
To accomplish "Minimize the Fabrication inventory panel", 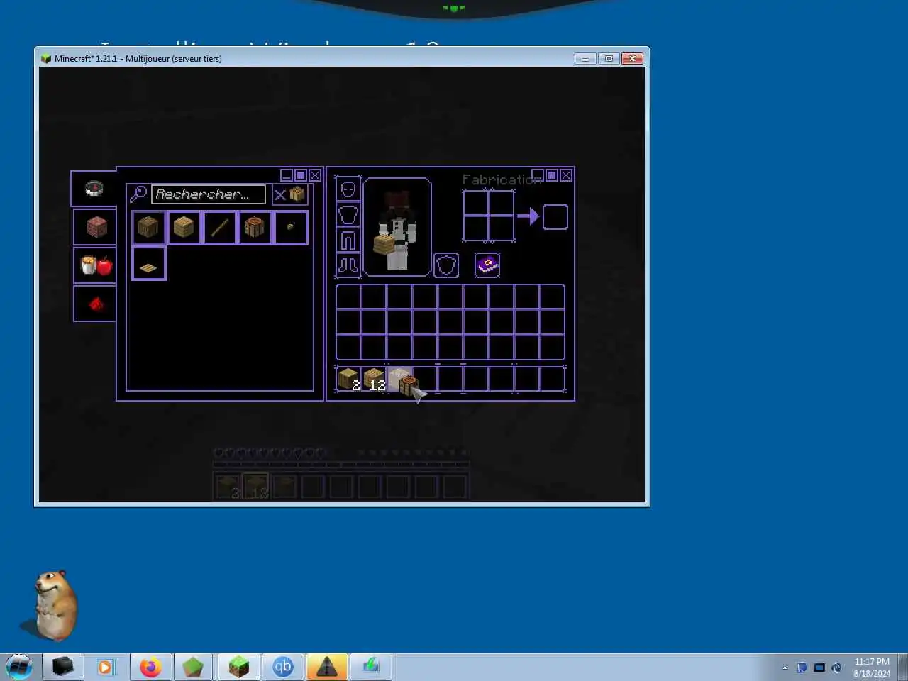I will pyautogui.click(x=538, y=175).
